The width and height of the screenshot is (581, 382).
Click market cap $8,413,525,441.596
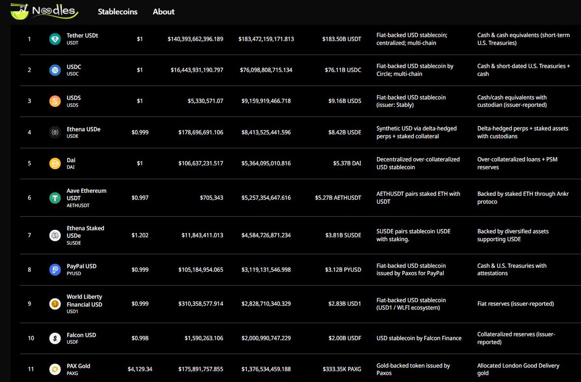coord(266,132)
